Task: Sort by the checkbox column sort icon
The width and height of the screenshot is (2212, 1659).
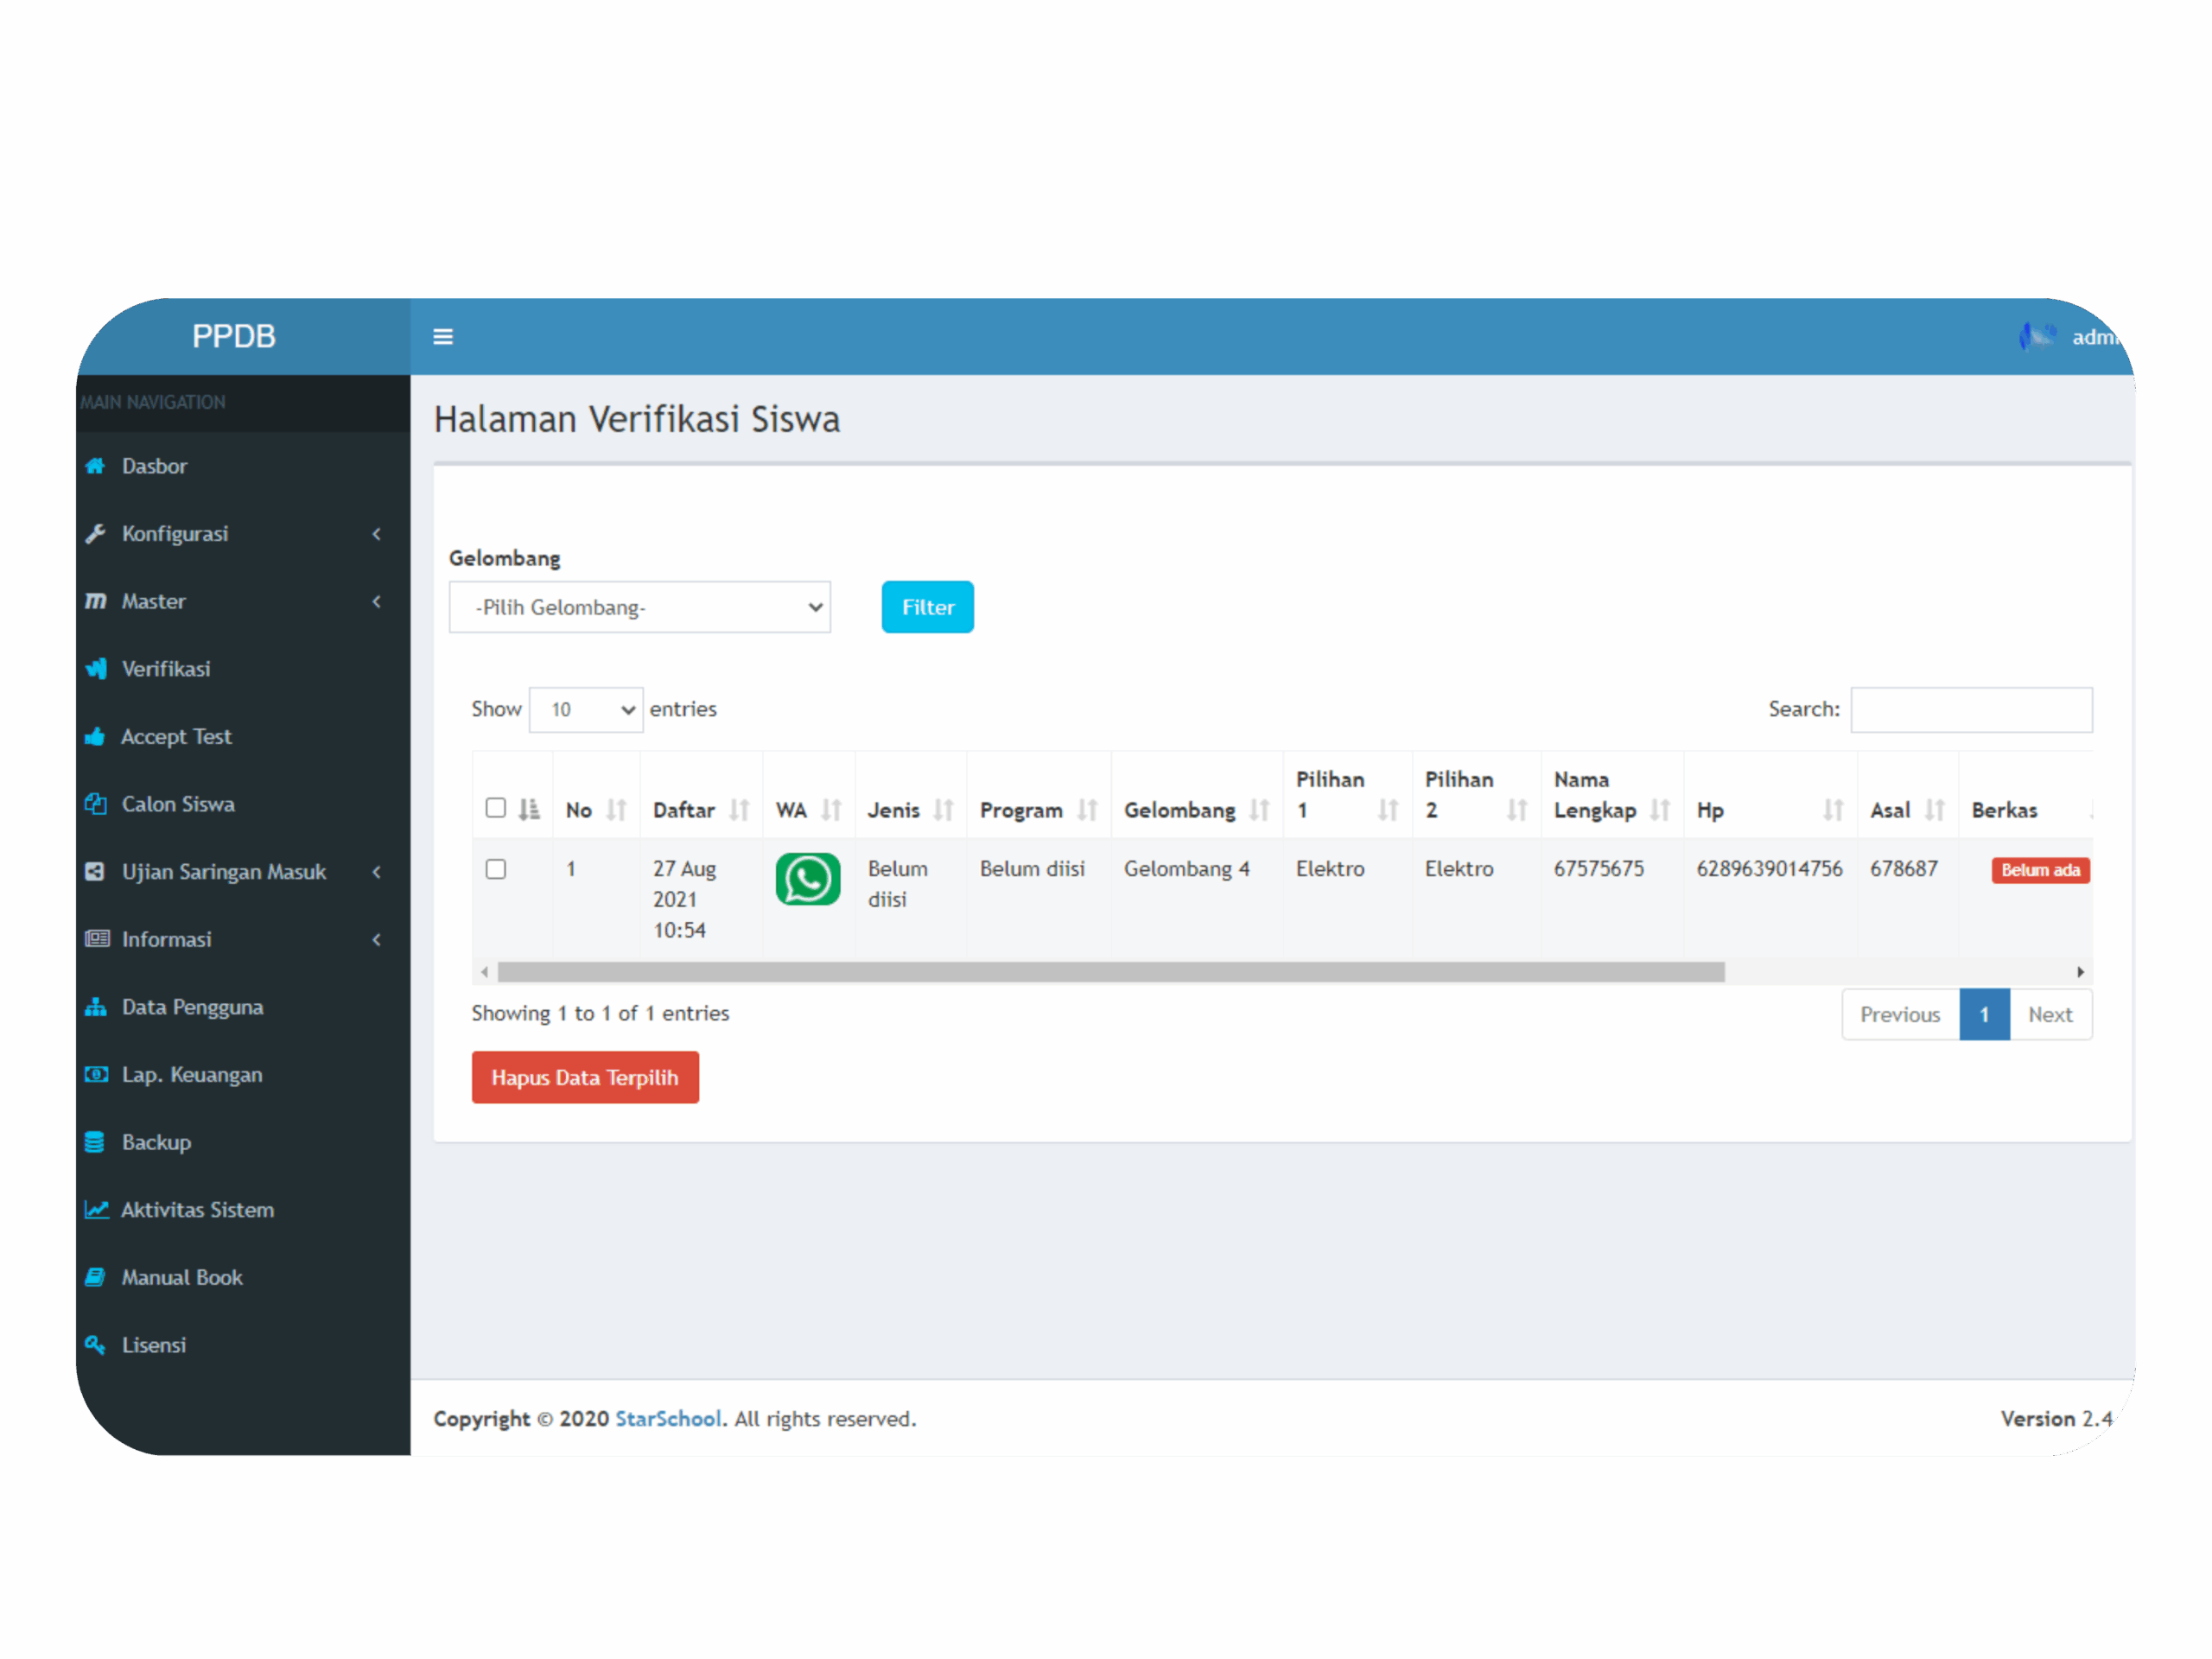Action: [529, 810]
